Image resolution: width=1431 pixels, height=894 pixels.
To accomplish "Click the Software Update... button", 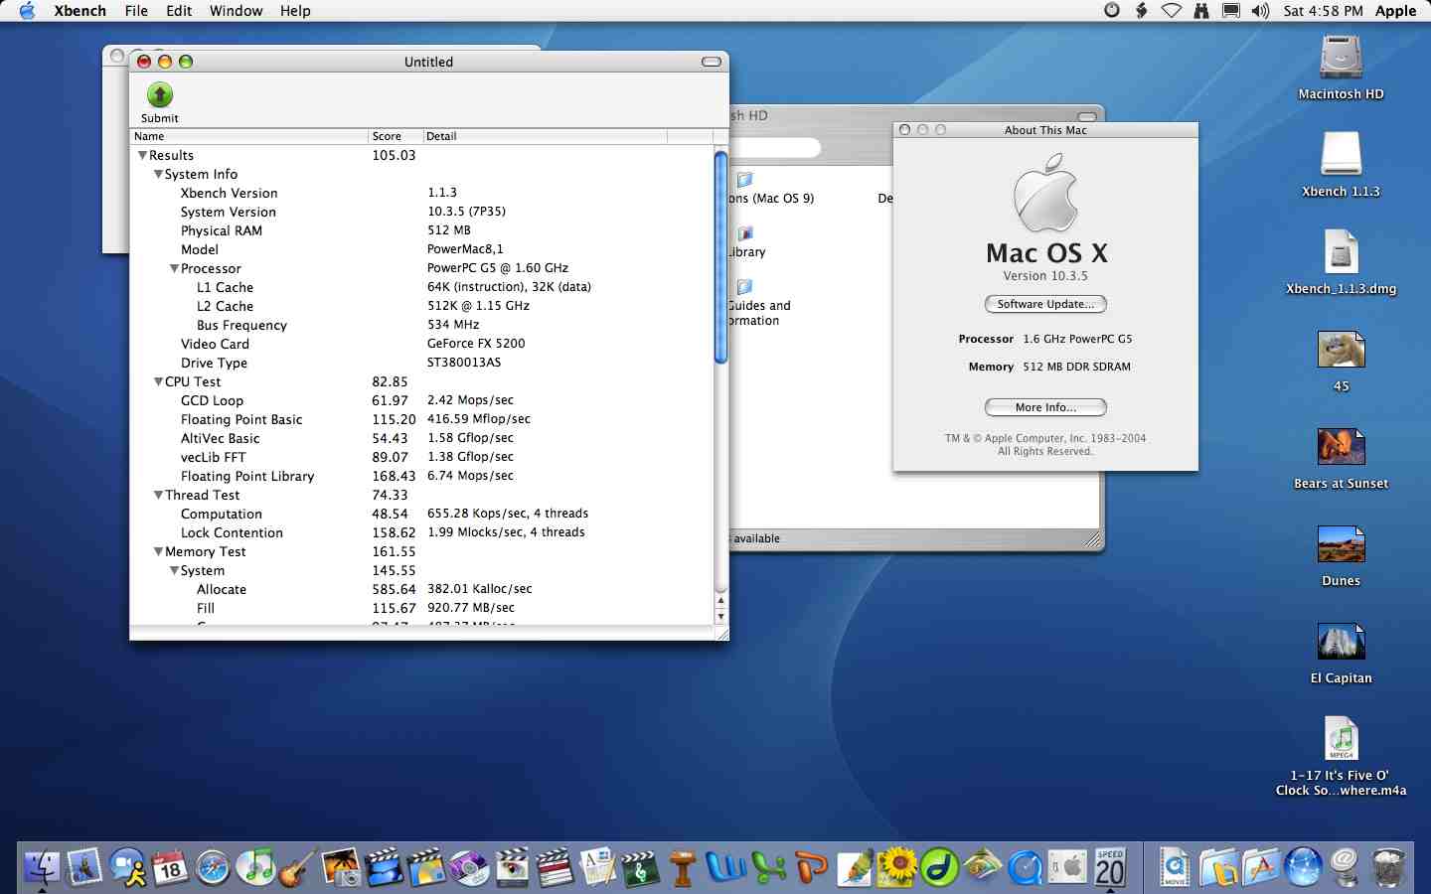I will tap(1045, 304).
